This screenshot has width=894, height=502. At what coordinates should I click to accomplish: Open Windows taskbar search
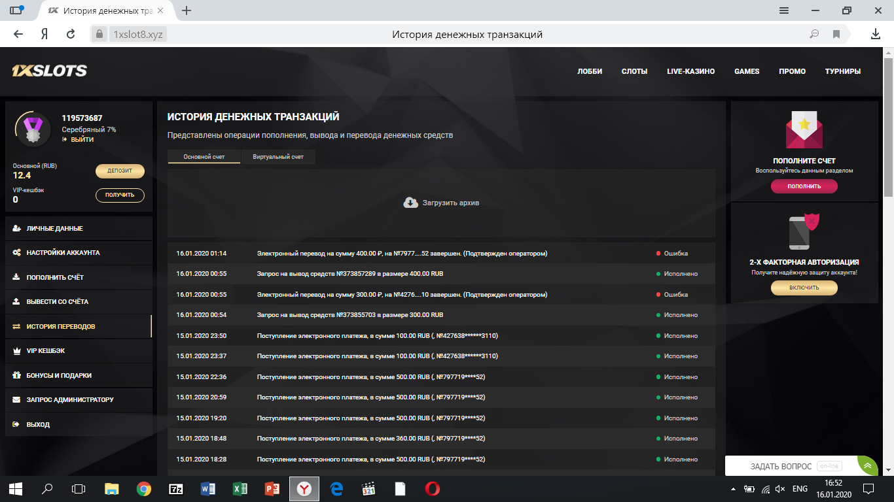coord(47,488)
